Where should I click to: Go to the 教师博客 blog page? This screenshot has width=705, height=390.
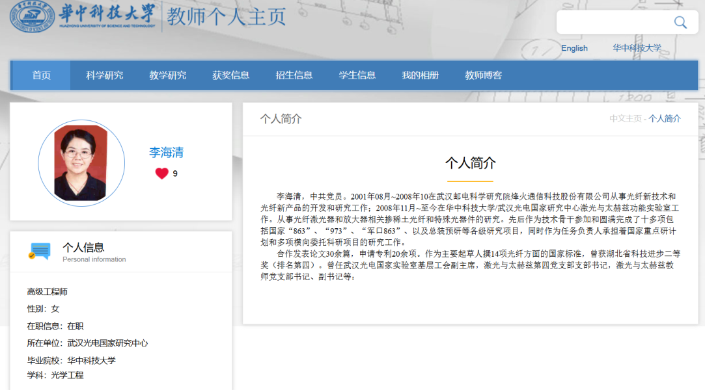click(x=483, y=75)
